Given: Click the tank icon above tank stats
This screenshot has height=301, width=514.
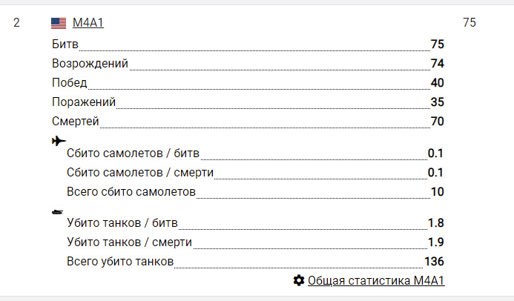Looking at the screenshot, I should point(59,212).
